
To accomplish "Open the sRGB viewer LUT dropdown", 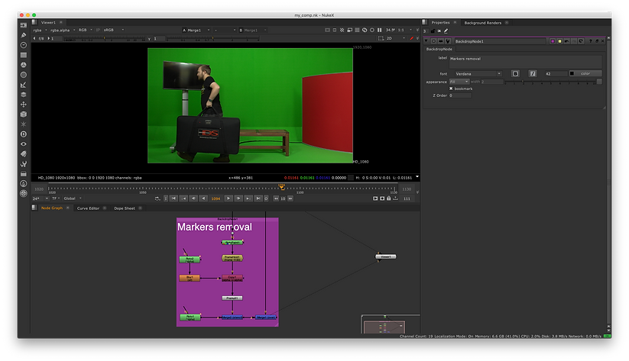I will pos(114,30).
